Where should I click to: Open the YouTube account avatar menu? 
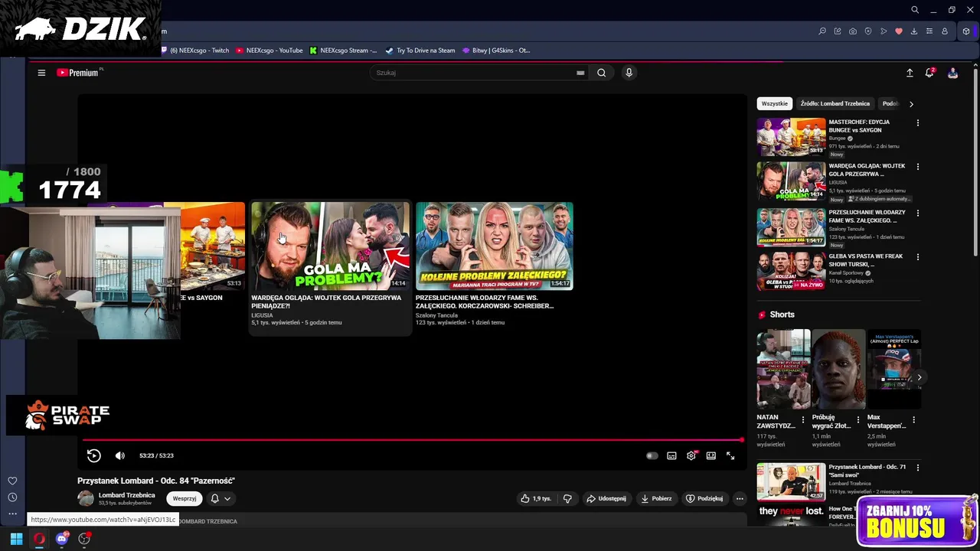click(x=952, y=73)
